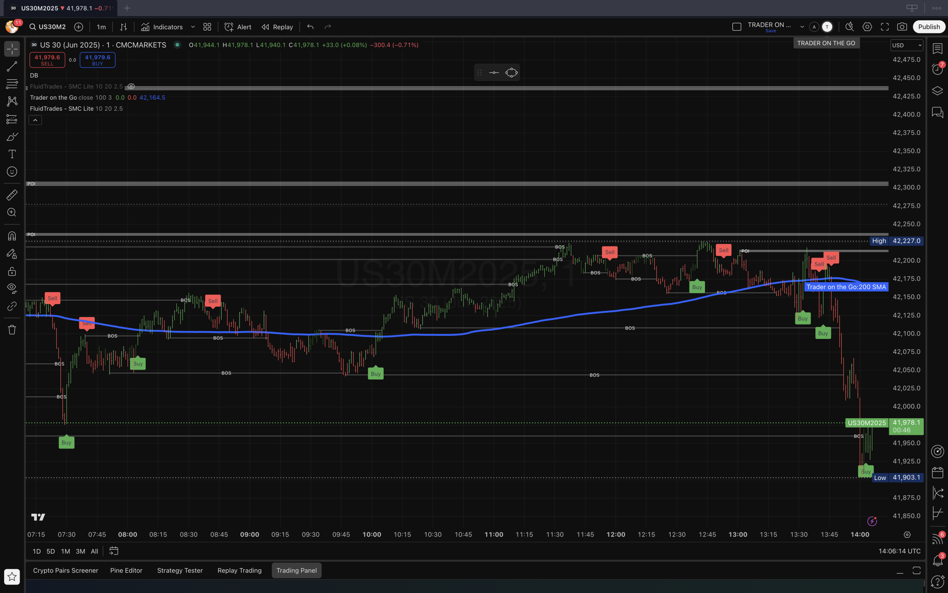Image resolution: width=948 pixels, height=593 pixels.
Task: Open chart settings hexagon icon
Action: 867,27
